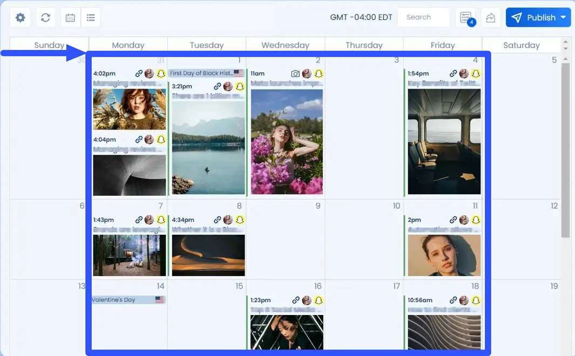Click the share calendar icon
Screen dimensions: 575x356
tap(490, 18)
